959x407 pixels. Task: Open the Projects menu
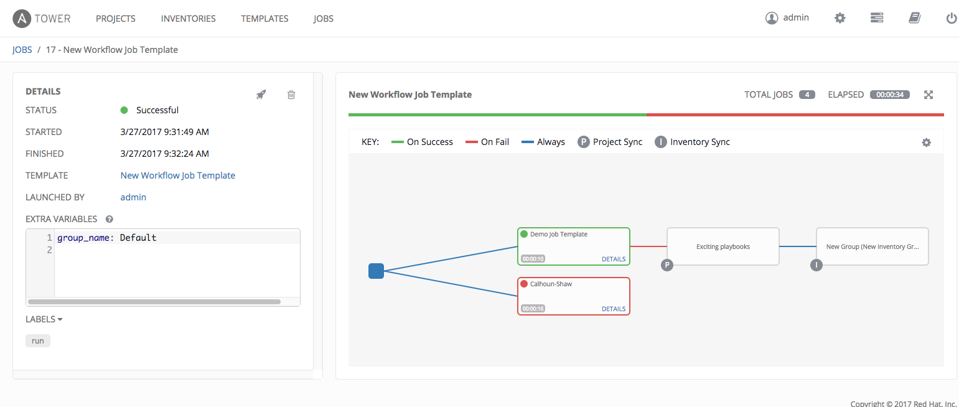116,19
